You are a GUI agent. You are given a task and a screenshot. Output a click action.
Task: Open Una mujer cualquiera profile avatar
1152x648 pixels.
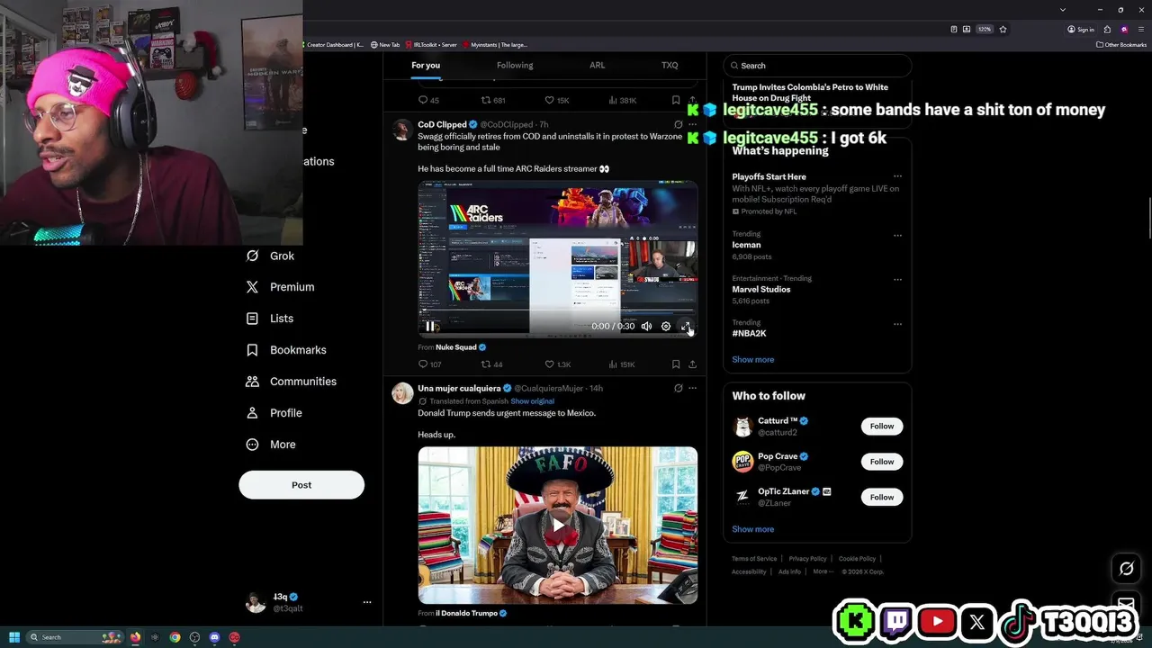pos(402,393)
